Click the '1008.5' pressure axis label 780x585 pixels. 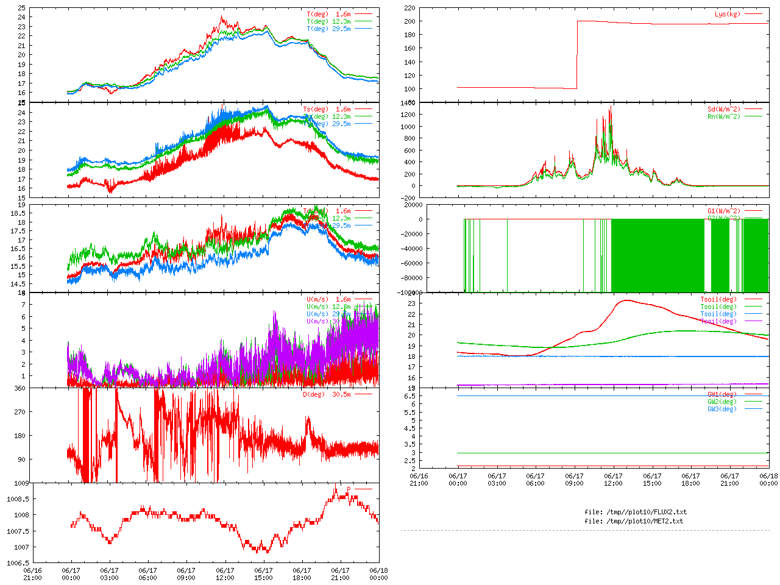click(x=16, y=499)
